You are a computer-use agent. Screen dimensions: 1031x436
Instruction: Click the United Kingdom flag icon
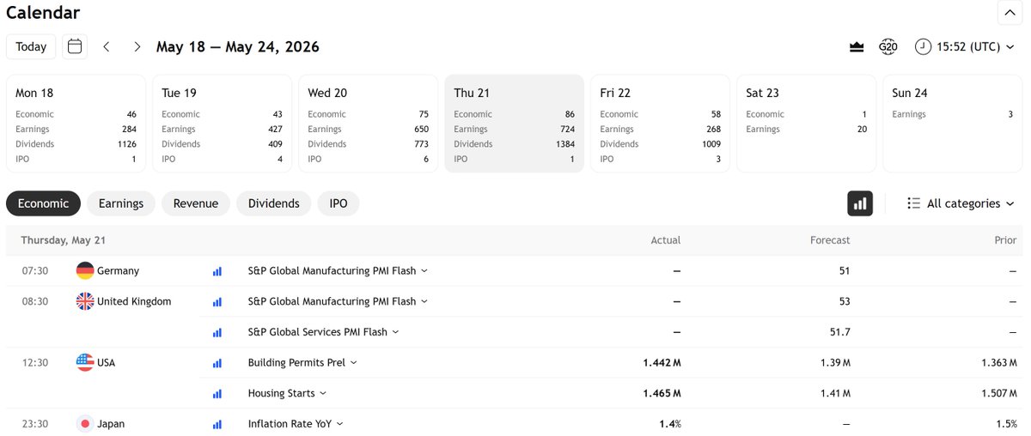tap(85, 301)
